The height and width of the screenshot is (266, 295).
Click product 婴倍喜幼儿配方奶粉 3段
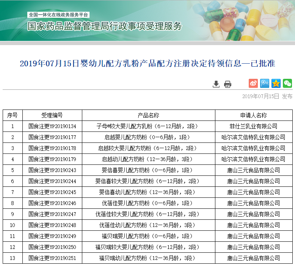pos(149,192)
